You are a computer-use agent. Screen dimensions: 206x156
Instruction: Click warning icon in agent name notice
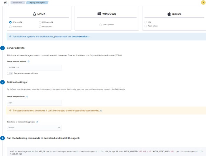[x=10, y=111]
